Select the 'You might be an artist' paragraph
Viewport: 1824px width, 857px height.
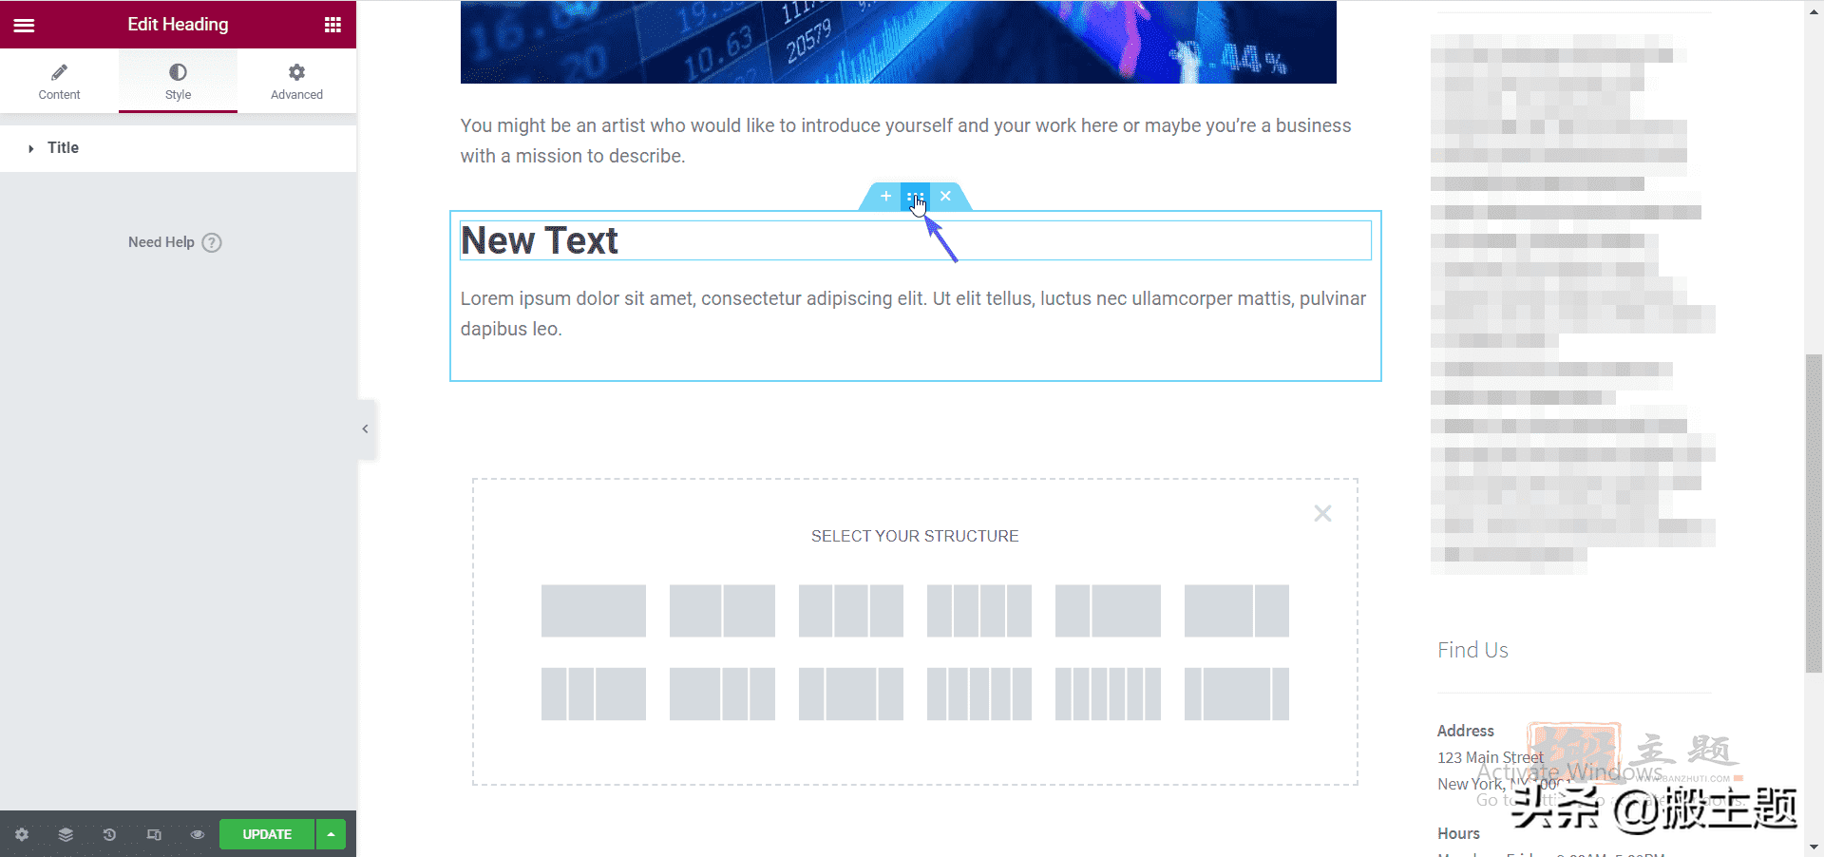point(905,141)
